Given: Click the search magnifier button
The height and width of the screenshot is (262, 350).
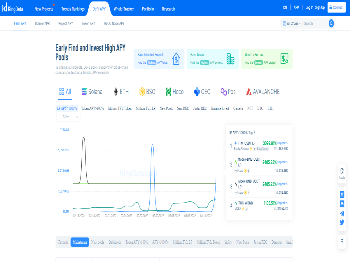Looking at the screenshot, I should tap(331, 23).
